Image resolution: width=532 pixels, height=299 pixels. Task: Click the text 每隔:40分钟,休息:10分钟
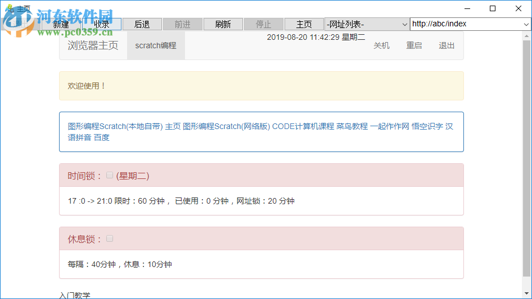click(x=120, y=264)
